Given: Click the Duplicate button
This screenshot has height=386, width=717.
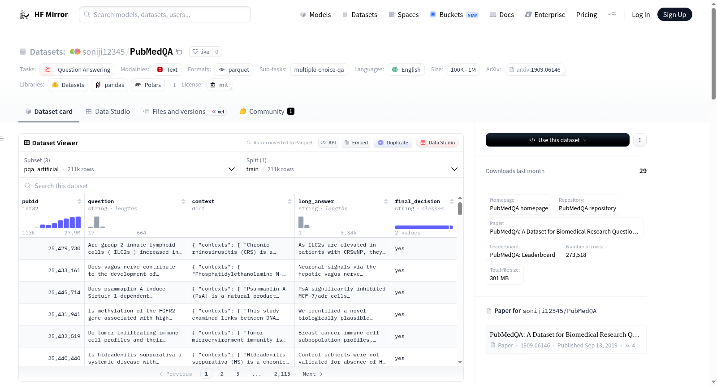Looking at the screenshot, I should (393, 143).
